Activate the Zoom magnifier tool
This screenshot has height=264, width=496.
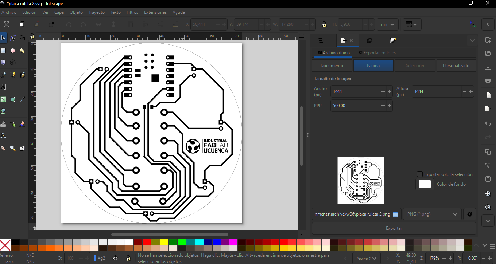pos(13,148)
